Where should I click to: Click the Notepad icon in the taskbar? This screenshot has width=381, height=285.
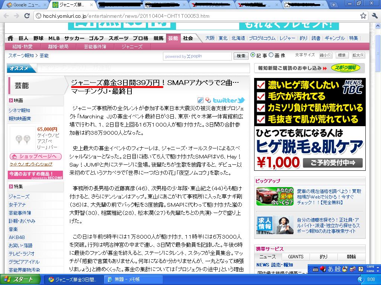tap(110, 279)
